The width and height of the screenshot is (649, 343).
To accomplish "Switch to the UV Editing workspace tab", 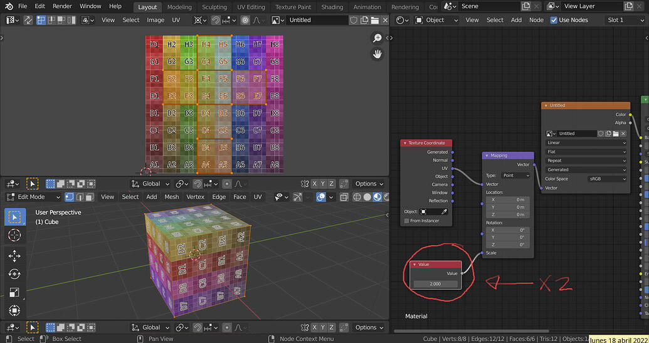I will click(x=251, y=7).
